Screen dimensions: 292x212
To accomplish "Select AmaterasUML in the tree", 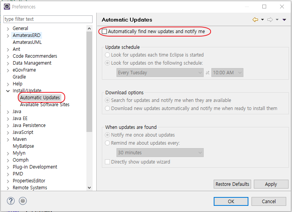I will click(x=27, y=42).
